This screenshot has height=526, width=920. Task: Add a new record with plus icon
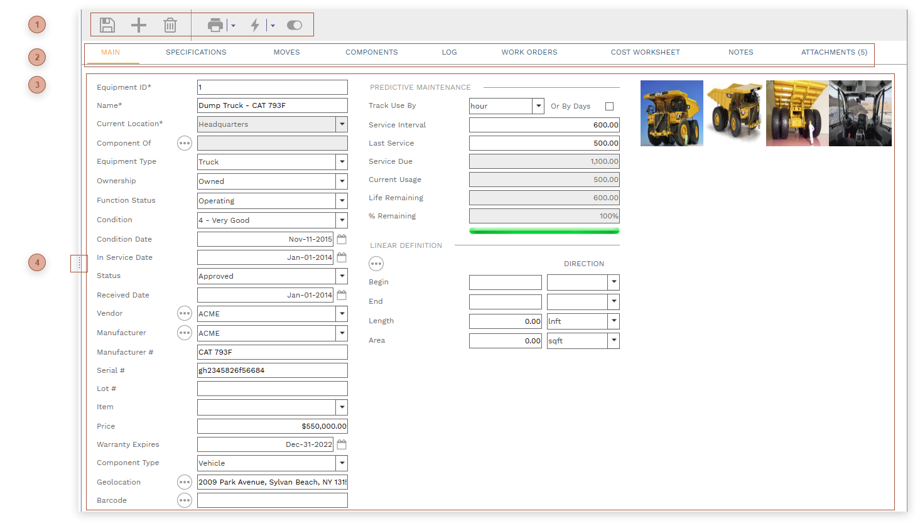[x=138, y=25]
